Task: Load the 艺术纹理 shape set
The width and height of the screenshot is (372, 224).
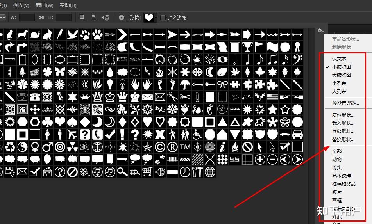Action: [342, 176]
